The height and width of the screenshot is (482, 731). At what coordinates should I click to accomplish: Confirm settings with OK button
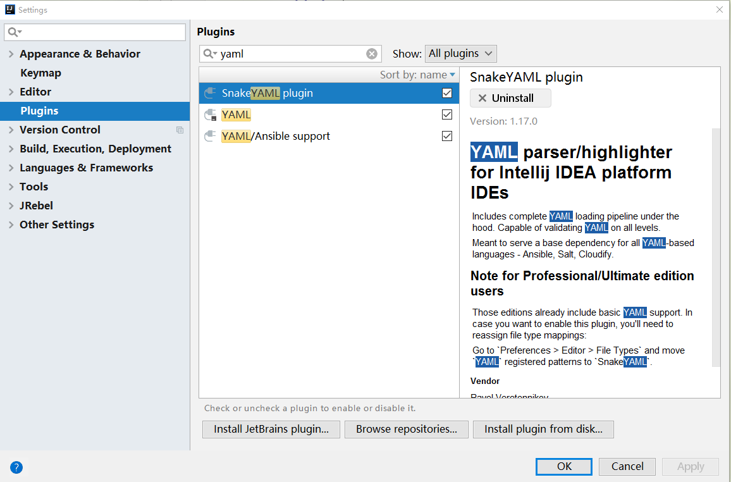click(x=564, y=467)
